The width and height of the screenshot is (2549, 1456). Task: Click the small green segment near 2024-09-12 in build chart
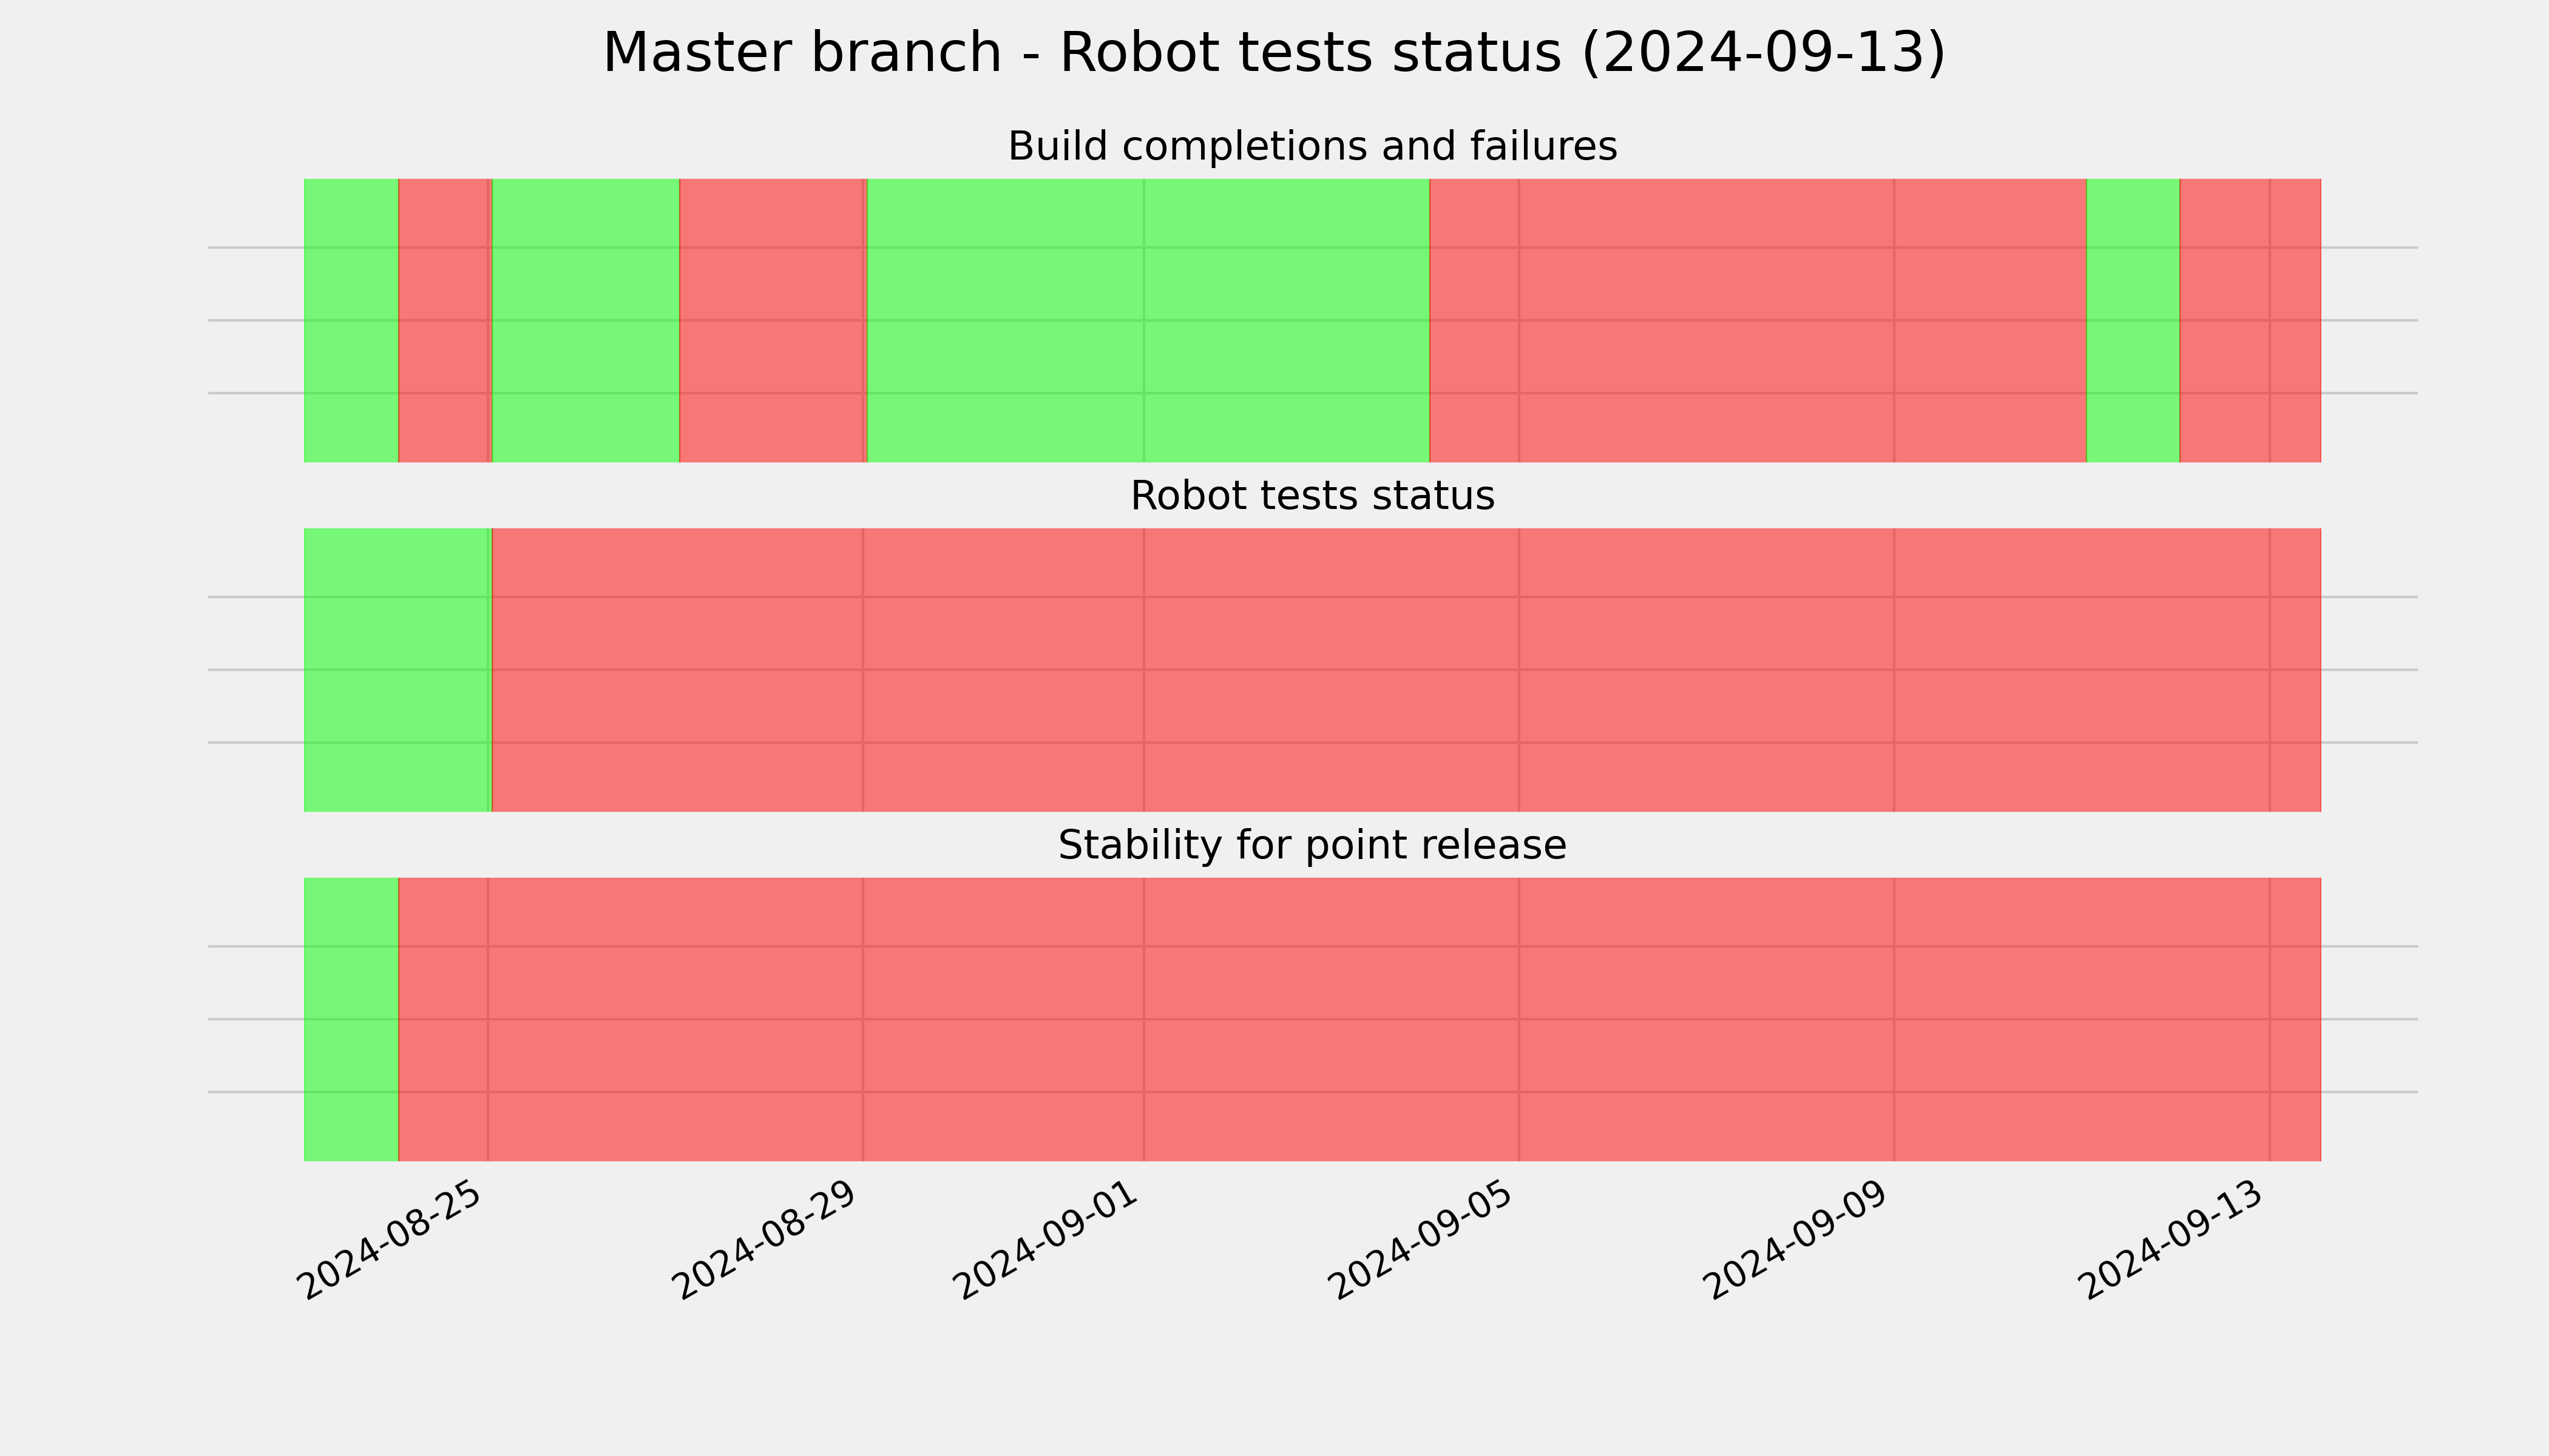(2133, 320)
